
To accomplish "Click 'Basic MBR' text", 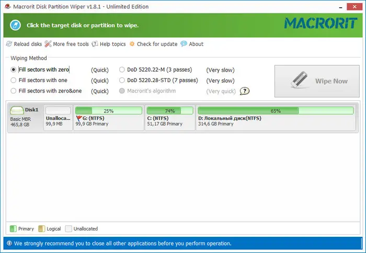I will click(20, 119).
